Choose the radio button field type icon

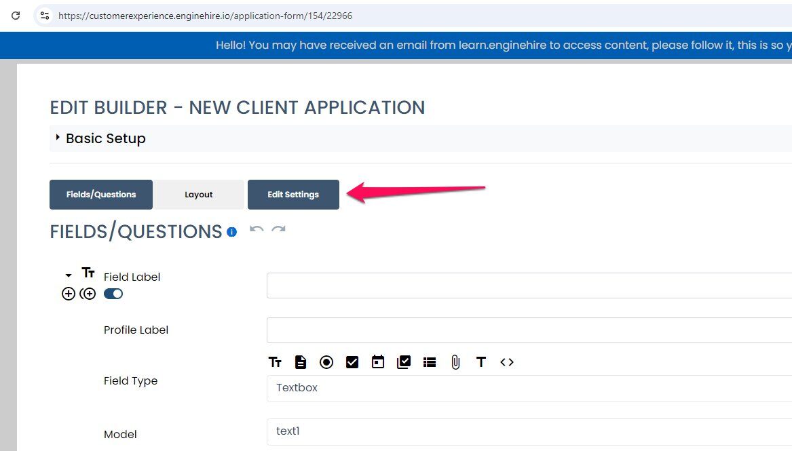[326, 362]
